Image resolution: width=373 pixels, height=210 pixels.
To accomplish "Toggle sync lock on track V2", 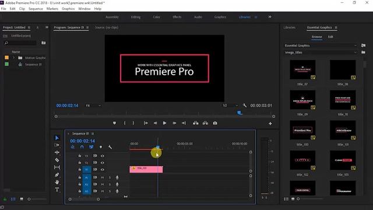I will [95, 163].
